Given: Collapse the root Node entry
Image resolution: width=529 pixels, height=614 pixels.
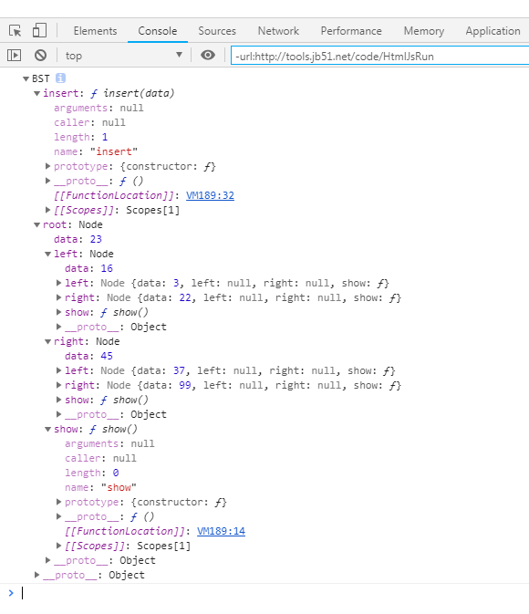Looking at the screenshot, I should pos(36,224).
